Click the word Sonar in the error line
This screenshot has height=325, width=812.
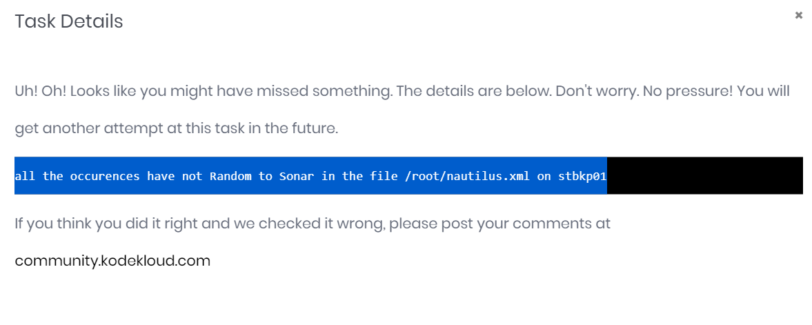click(297, 176)
